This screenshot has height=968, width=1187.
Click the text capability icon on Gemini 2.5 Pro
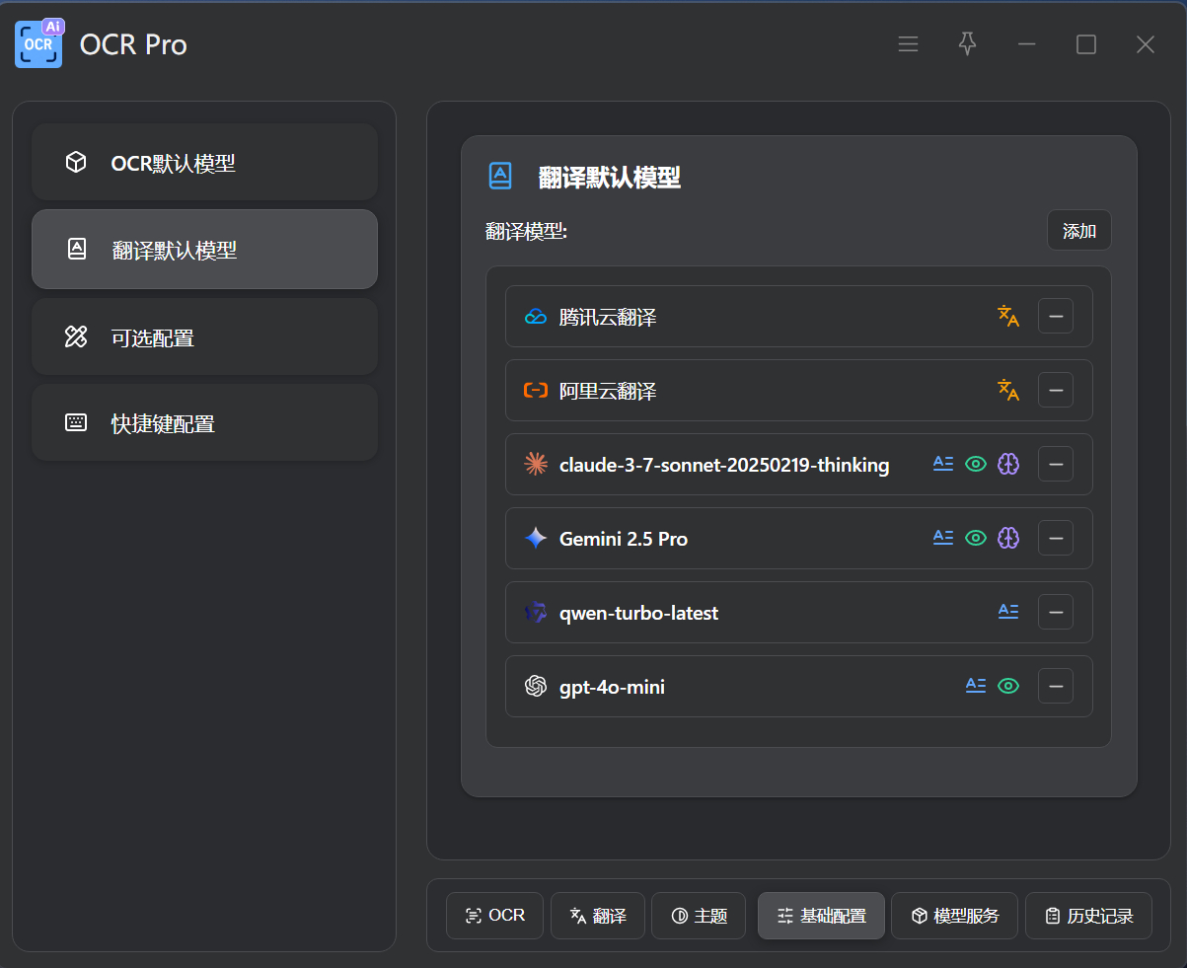(943, 538)
